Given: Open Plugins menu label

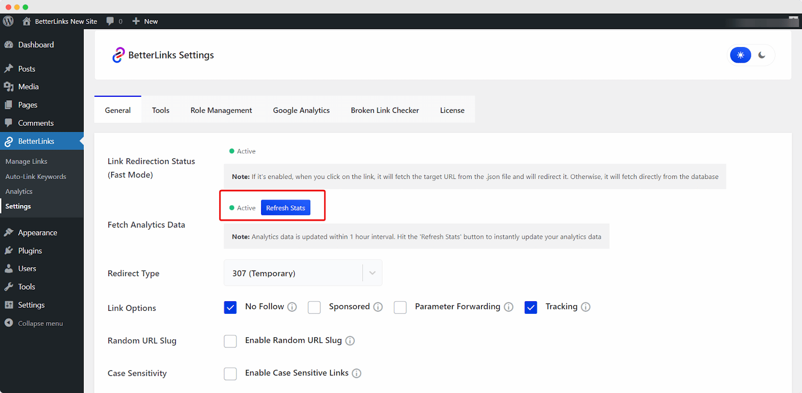Looking at the screenshot, I should [30, 251].
